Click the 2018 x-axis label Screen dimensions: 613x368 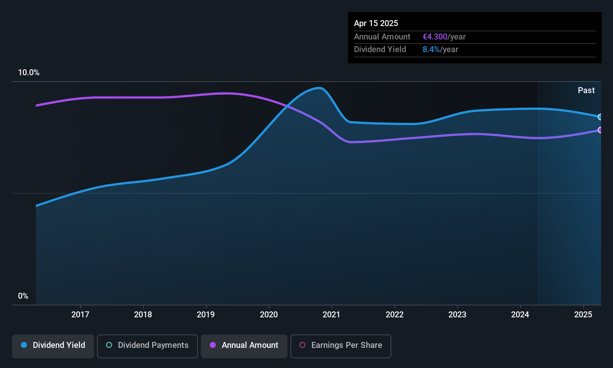point(143,315)
